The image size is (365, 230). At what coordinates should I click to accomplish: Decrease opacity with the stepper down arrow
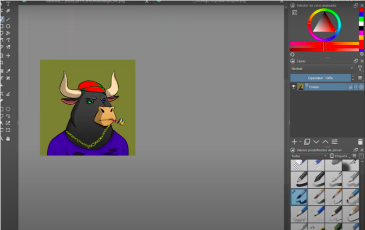point(353,79)
